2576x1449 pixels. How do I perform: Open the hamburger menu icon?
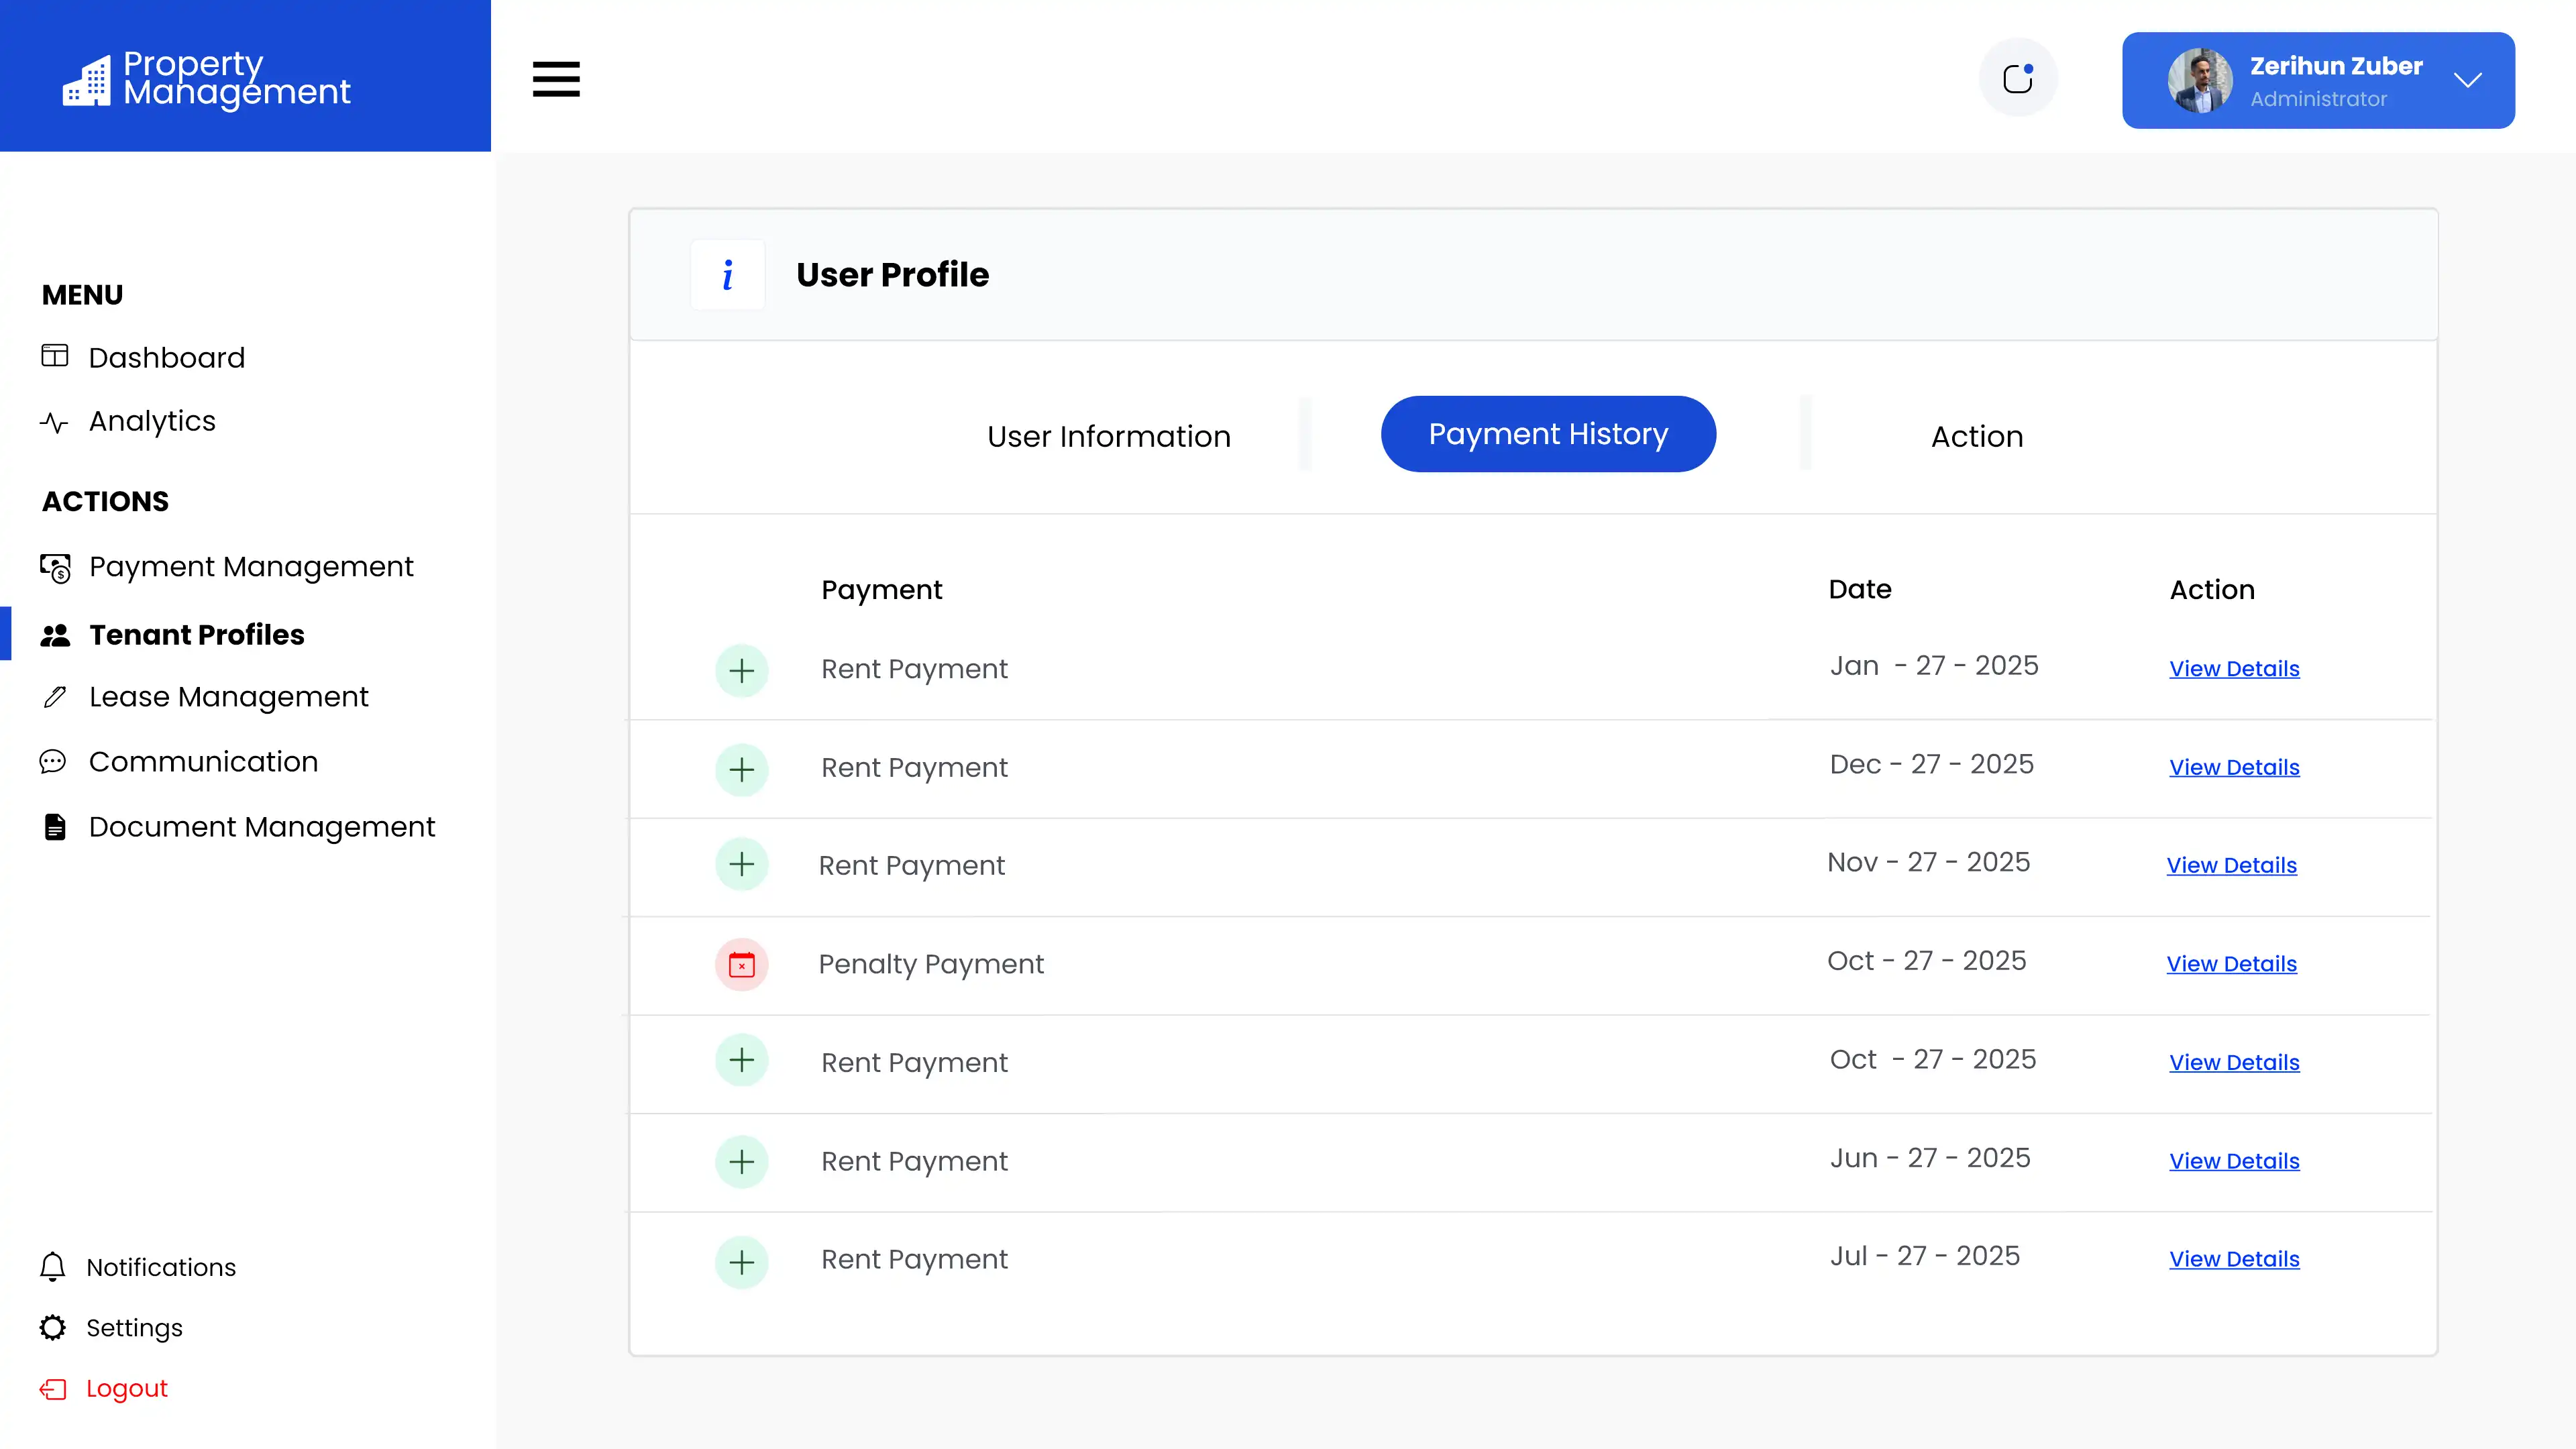(x=556, y=79)
